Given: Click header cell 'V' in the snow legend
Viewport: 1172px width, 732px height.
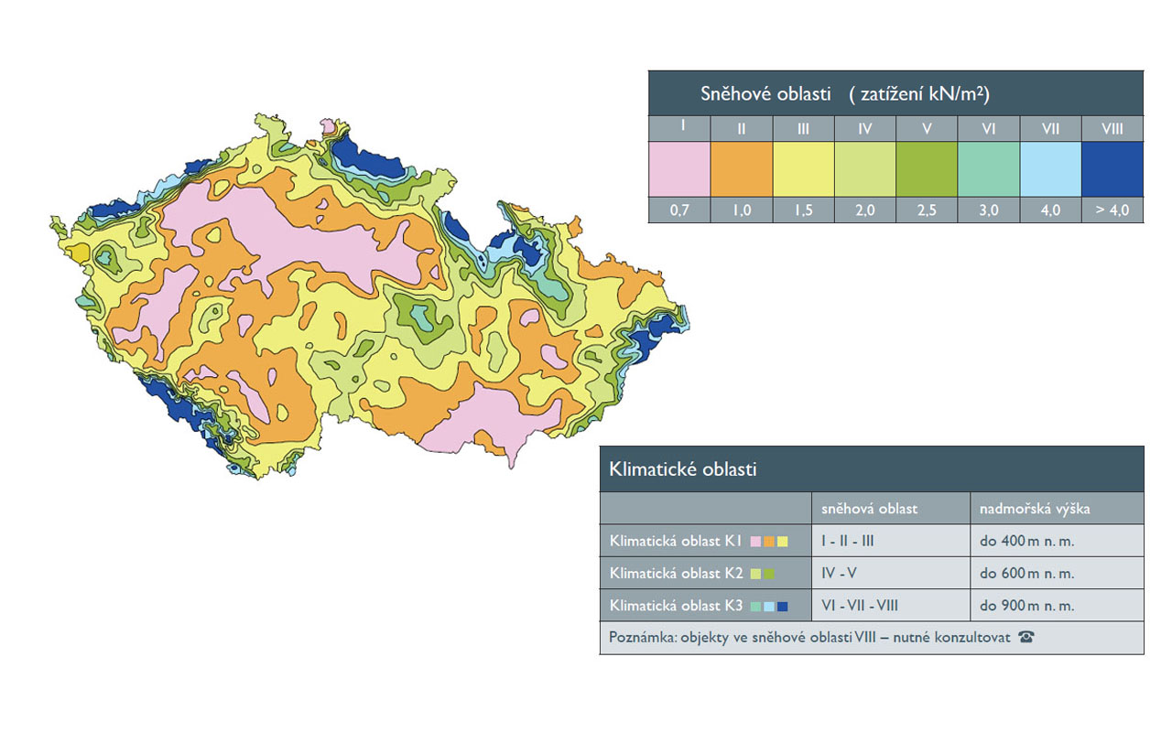Looking at the screenshot, I should pos(927,129).
